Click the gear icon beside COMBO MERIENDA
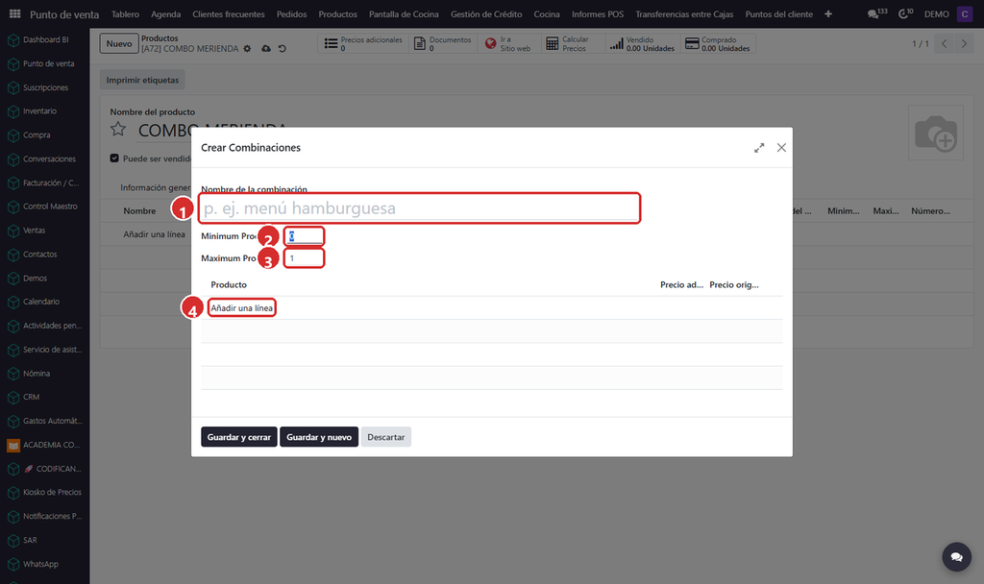 tap(247, 48)
